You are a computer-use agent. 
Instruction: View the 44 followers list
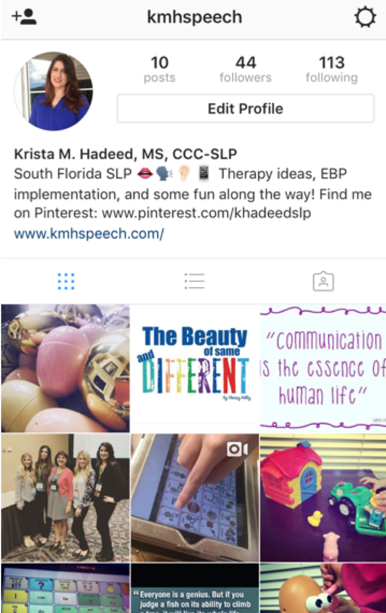[245, 69]
